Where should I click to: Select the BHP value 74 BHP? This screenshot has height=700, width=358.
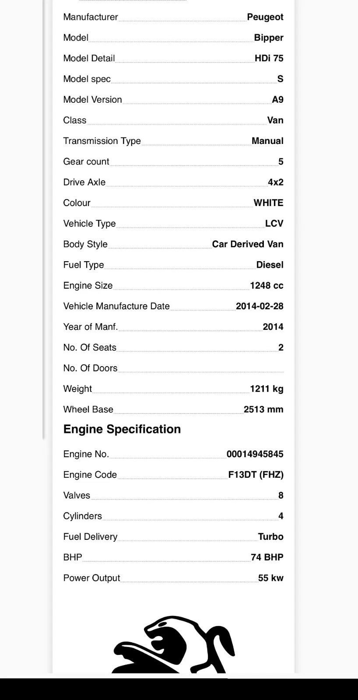point(267,557)
